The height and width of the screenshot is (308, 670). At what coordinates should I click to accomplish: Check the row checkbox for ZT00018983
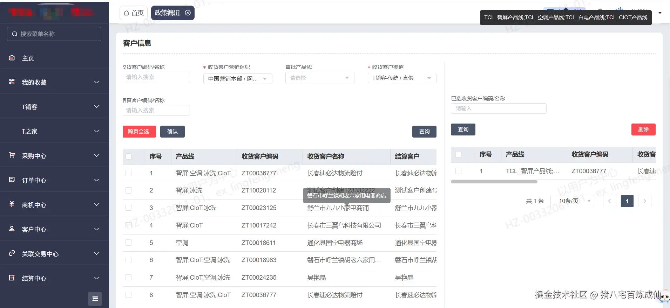pyautogui.click(x=129, y=260)
